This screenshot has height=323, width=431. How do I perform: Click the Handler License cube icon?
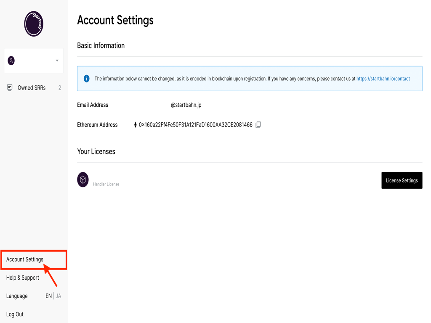[x=83, y=180]
